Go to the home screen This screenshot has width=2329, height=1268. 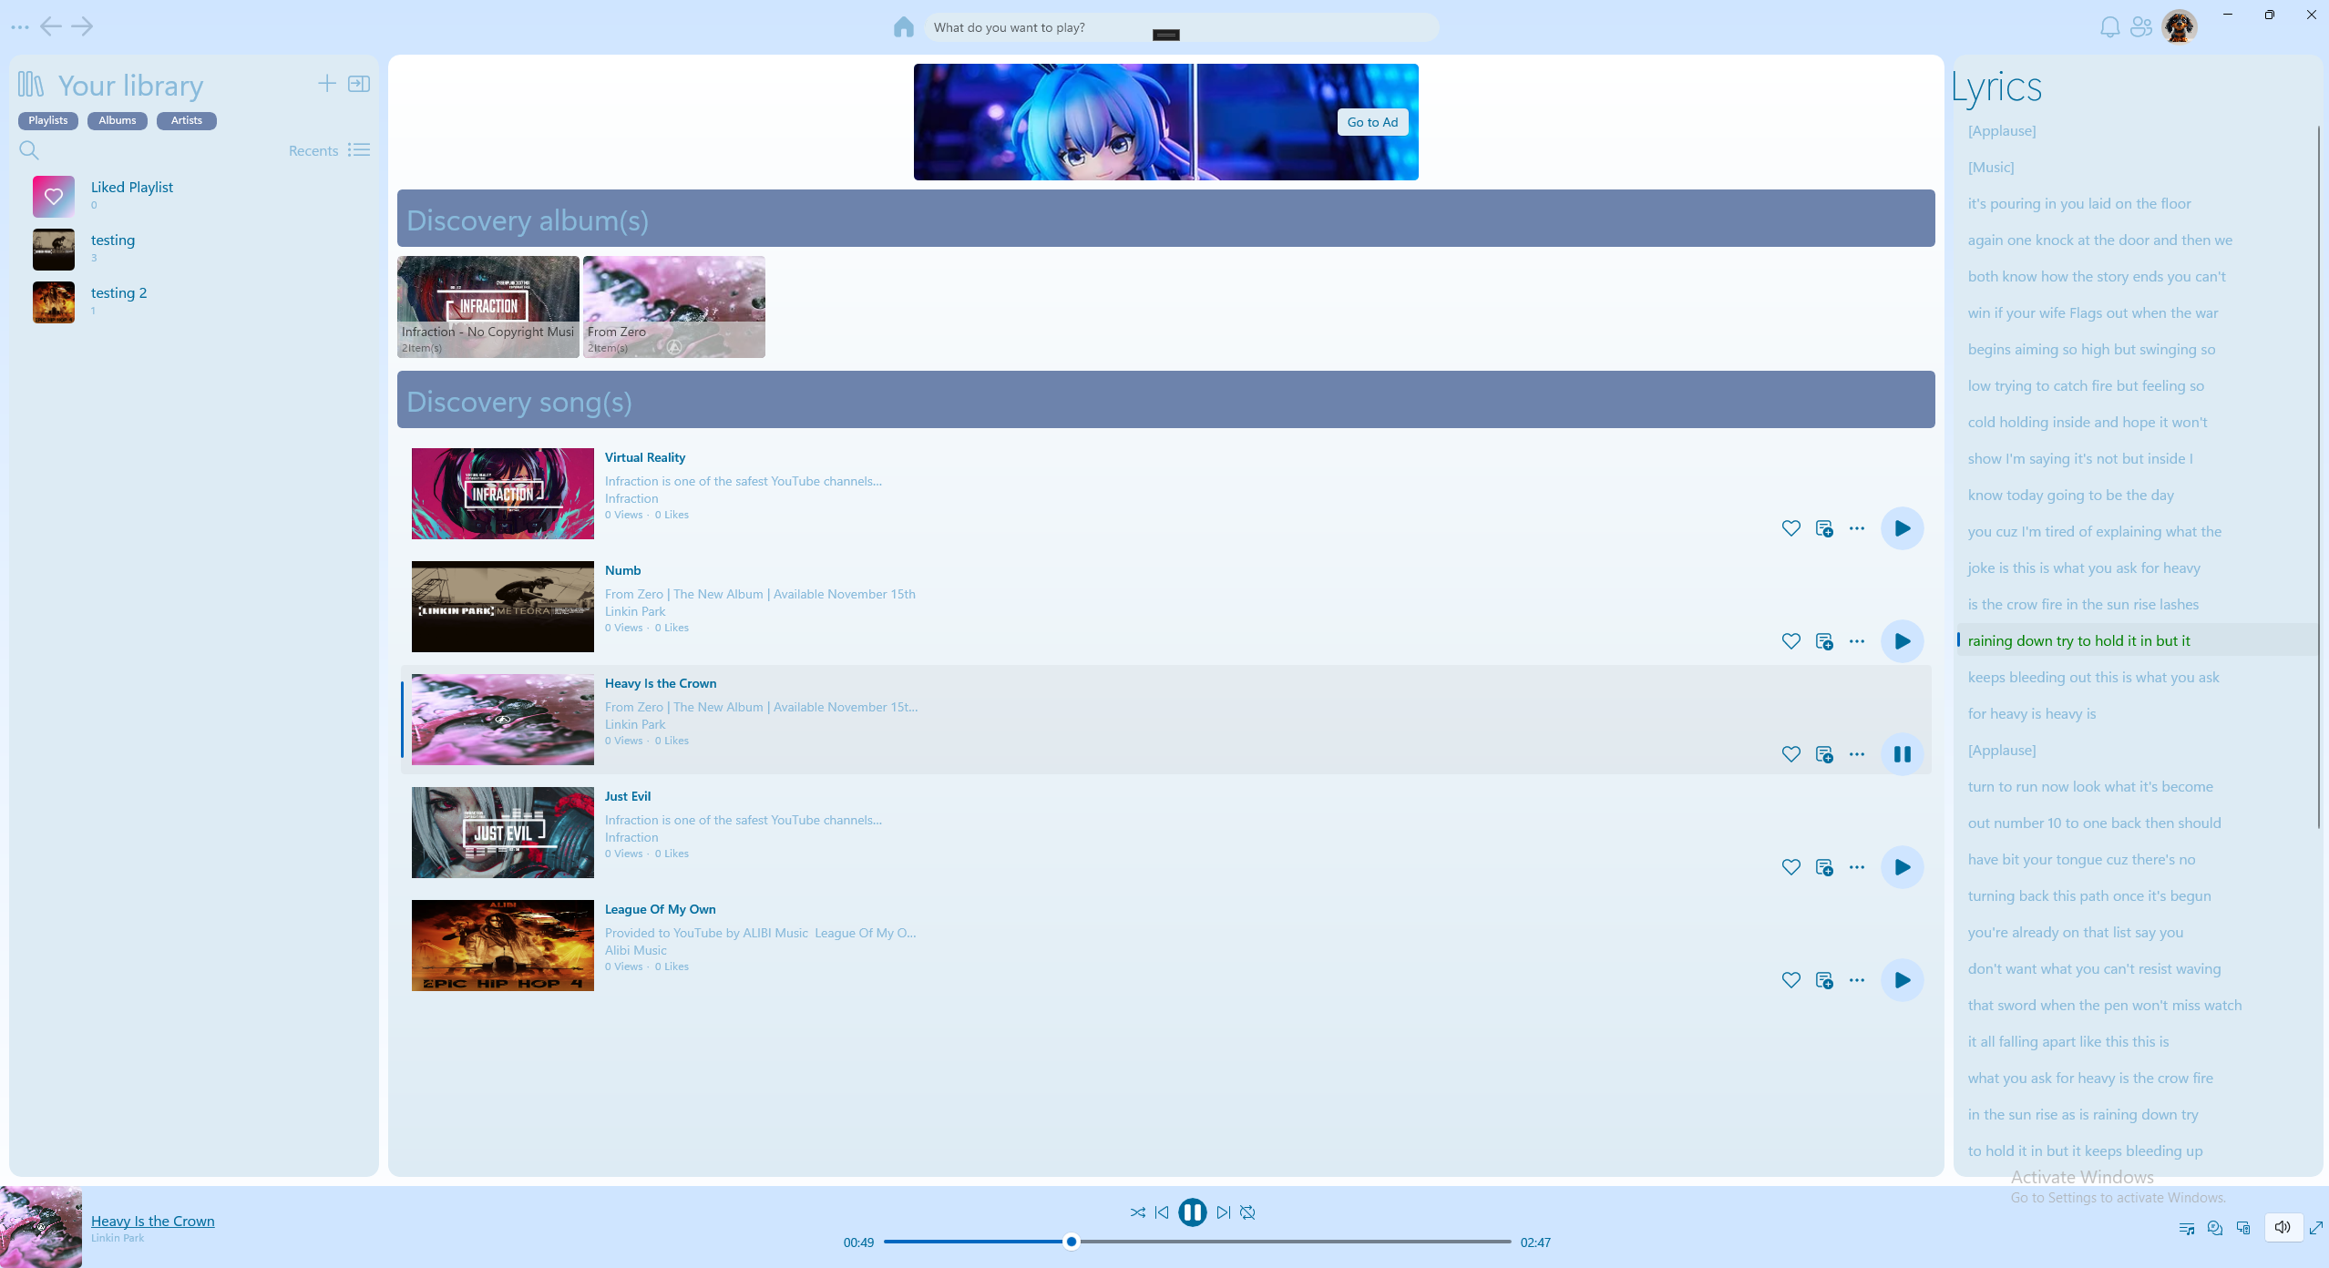tap(903, 27)
